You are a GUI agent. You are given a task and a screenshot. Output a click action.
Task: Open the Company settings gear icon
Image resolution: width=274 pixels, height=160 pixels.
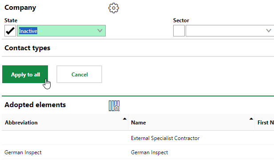114,8
